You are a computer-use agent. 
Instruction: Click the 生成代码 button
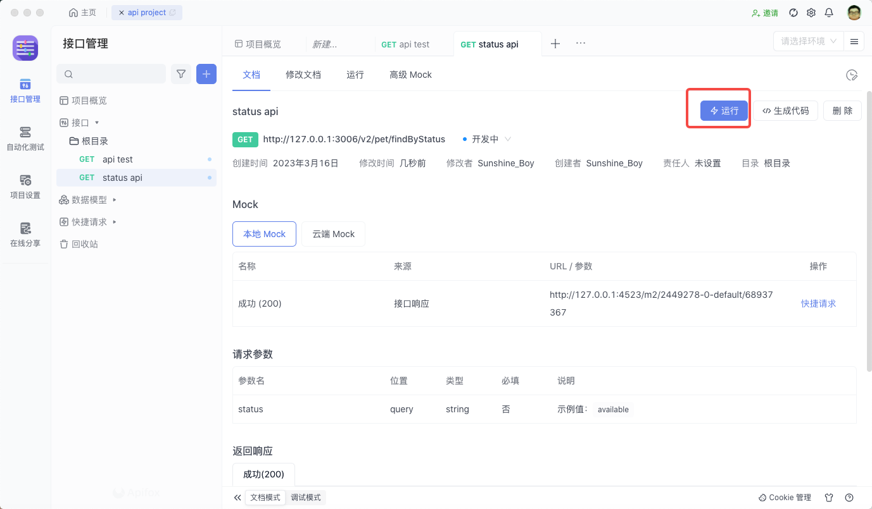[x=785, y=110]
